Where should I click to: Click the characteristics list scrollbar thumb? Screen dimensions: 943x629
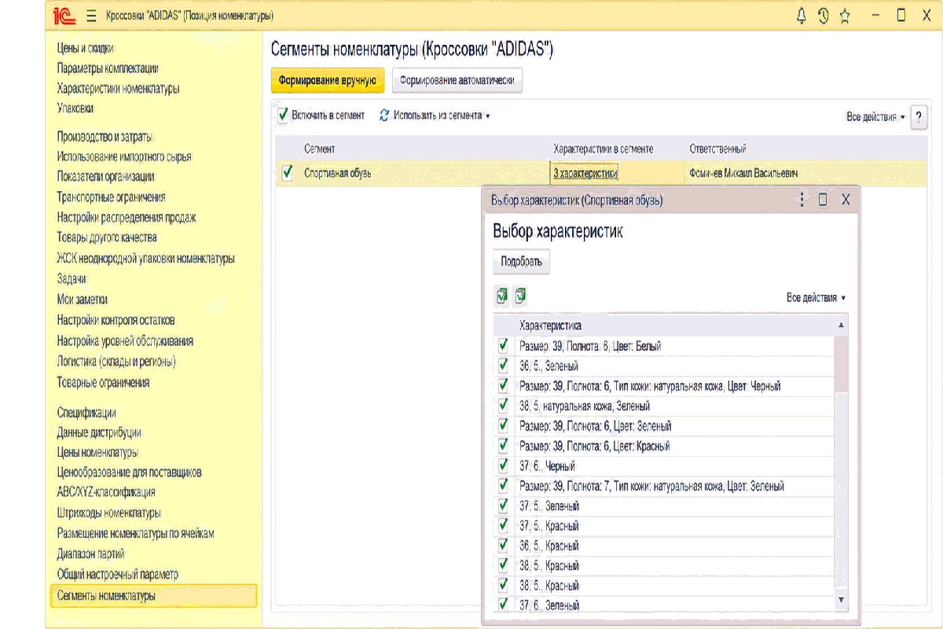point(842,363)
